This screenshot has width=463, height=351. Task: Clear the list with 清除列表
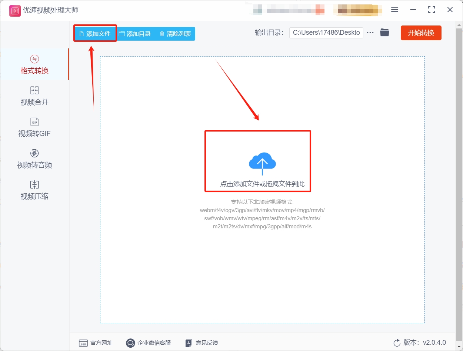tap(175, 34)
